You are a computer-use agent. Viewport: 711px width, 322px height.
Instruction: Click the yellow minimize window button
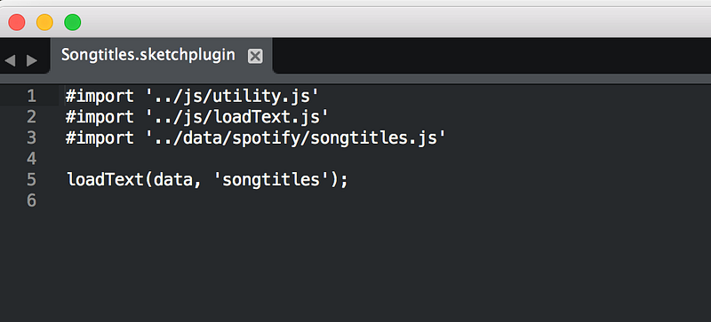pos(44,22)
